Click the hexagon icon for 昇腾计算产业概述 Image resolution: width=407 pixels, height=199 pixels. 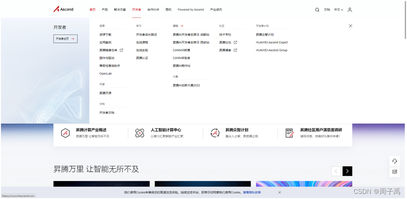[65, 133]
